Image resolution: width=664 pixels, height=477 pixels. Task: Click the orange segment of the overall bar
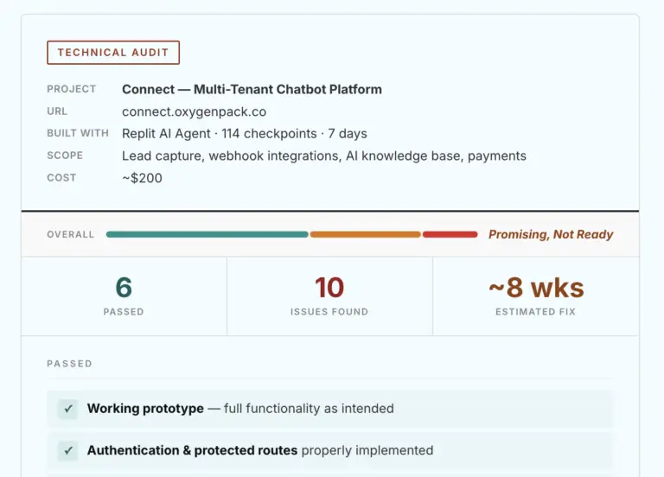tap(365, 234)
